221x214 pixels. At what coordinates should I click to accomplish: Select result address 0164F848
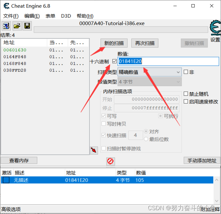15,57
